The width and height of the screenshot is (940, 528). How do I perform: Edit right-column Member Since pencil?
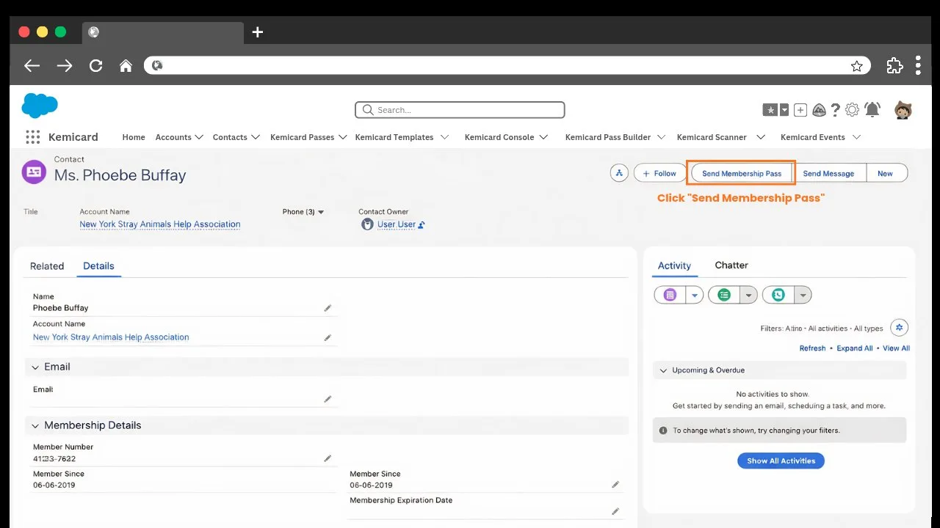(x=615, y=485)
